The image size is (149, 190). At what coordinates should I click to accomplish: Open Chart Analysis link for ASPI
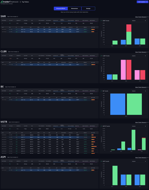click(12, 157)
